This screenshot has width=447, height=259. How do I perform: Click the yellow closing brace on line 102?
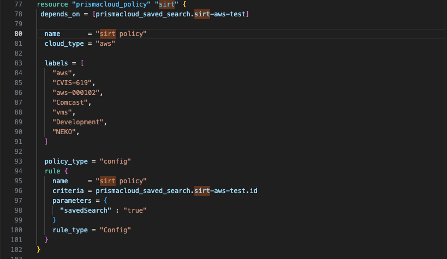[x=39, y=250]
